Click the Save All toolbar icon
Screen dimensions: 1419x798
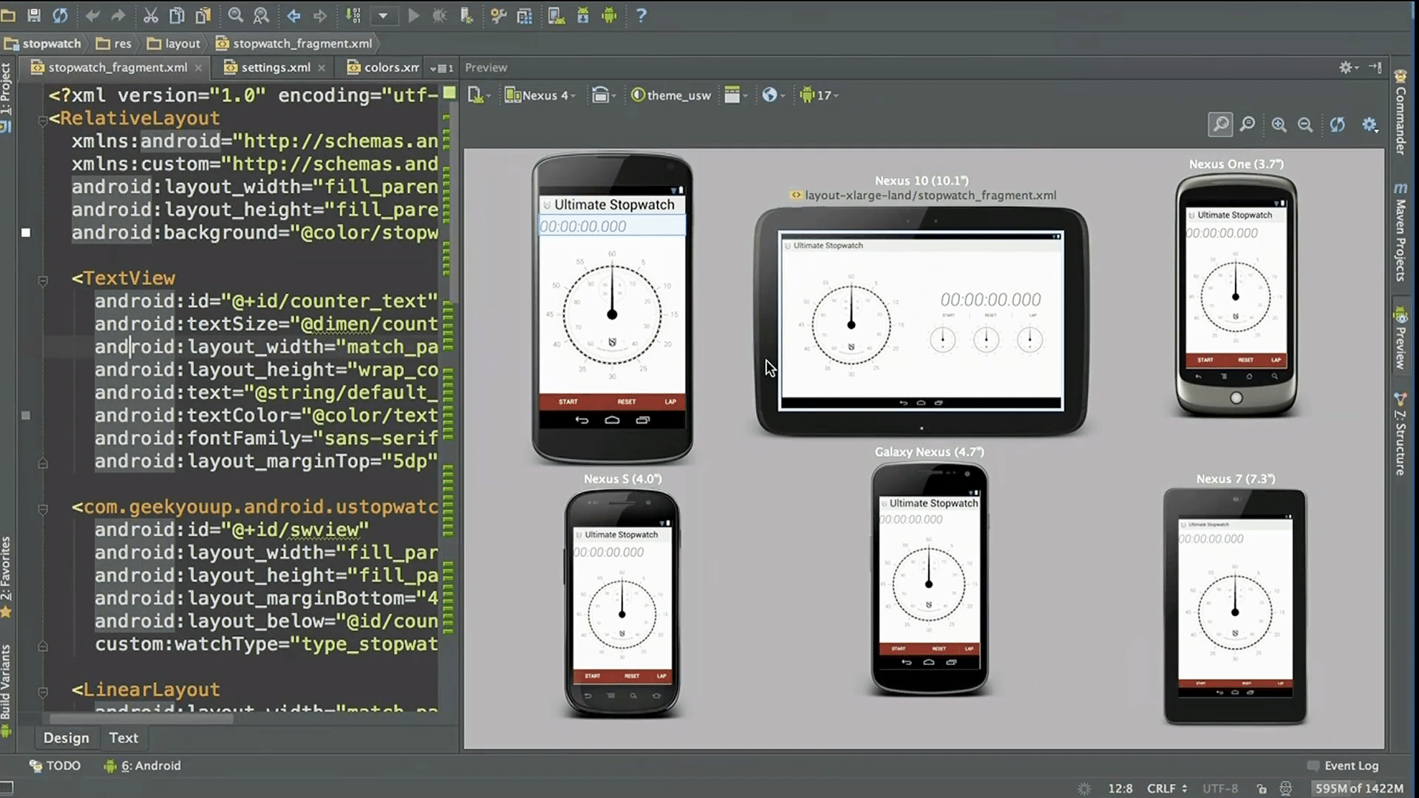pyautogui.click(x=34, y=15)
